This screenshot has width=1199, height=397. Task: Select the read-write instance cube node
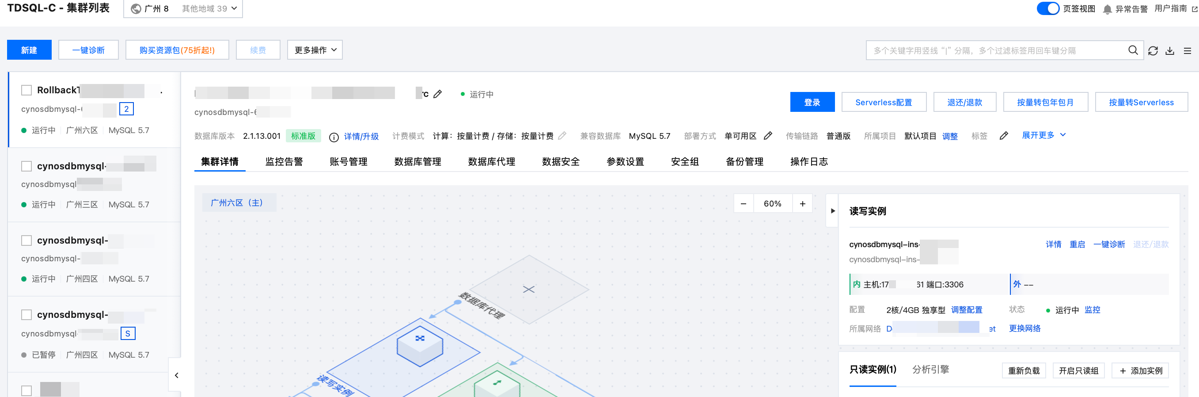click(x=420, y=345)
